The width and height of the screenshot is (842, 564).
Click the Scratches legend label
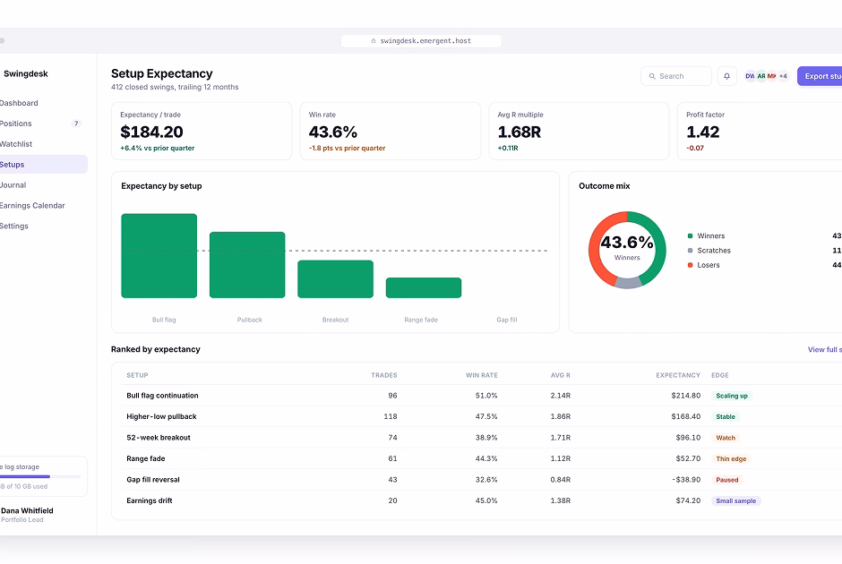[x=714, y=251]
